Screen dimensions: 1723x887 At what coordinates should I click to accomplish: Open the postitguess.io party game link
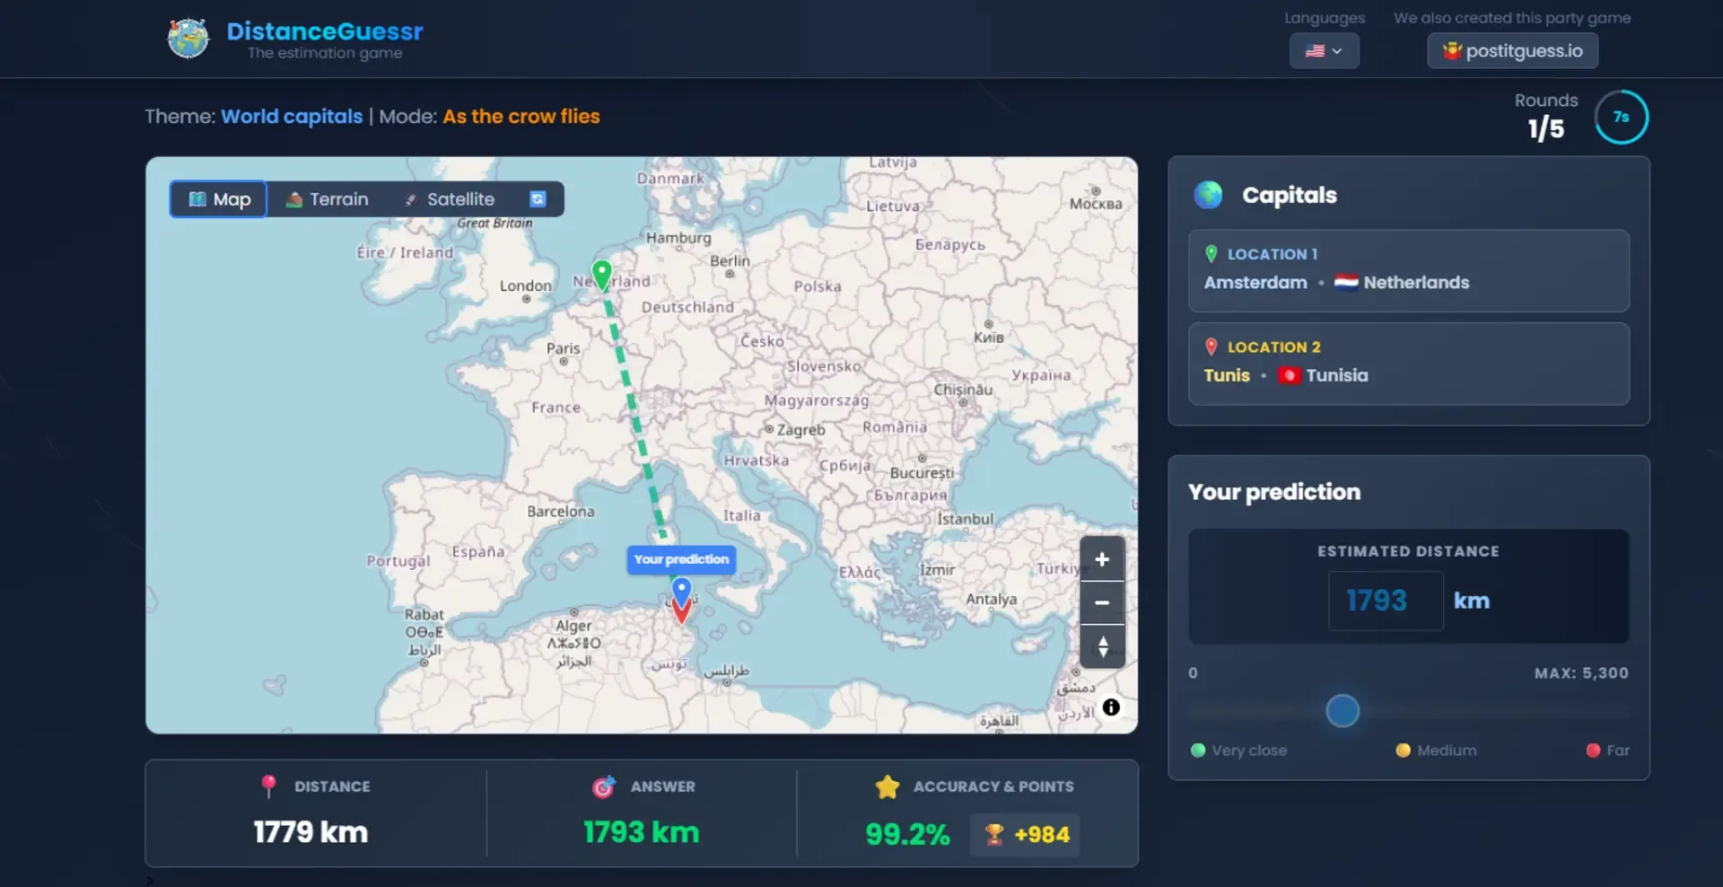pyautogui.click(x=1512, y=51)
